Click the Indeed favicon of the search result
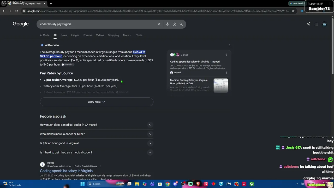Image resolution: width=334 pixels, height=188 pixels. pyautogui.click(x=42, y=164)
